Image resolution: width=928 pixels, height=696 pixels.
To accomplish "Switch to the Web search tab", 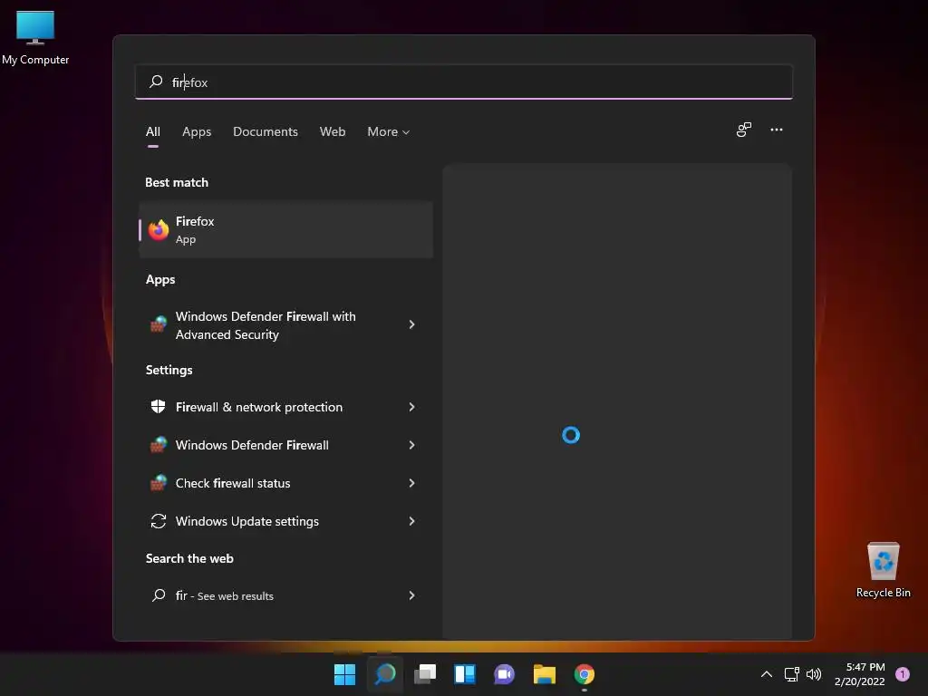I will pyautogui.click(x=333, y=132).
